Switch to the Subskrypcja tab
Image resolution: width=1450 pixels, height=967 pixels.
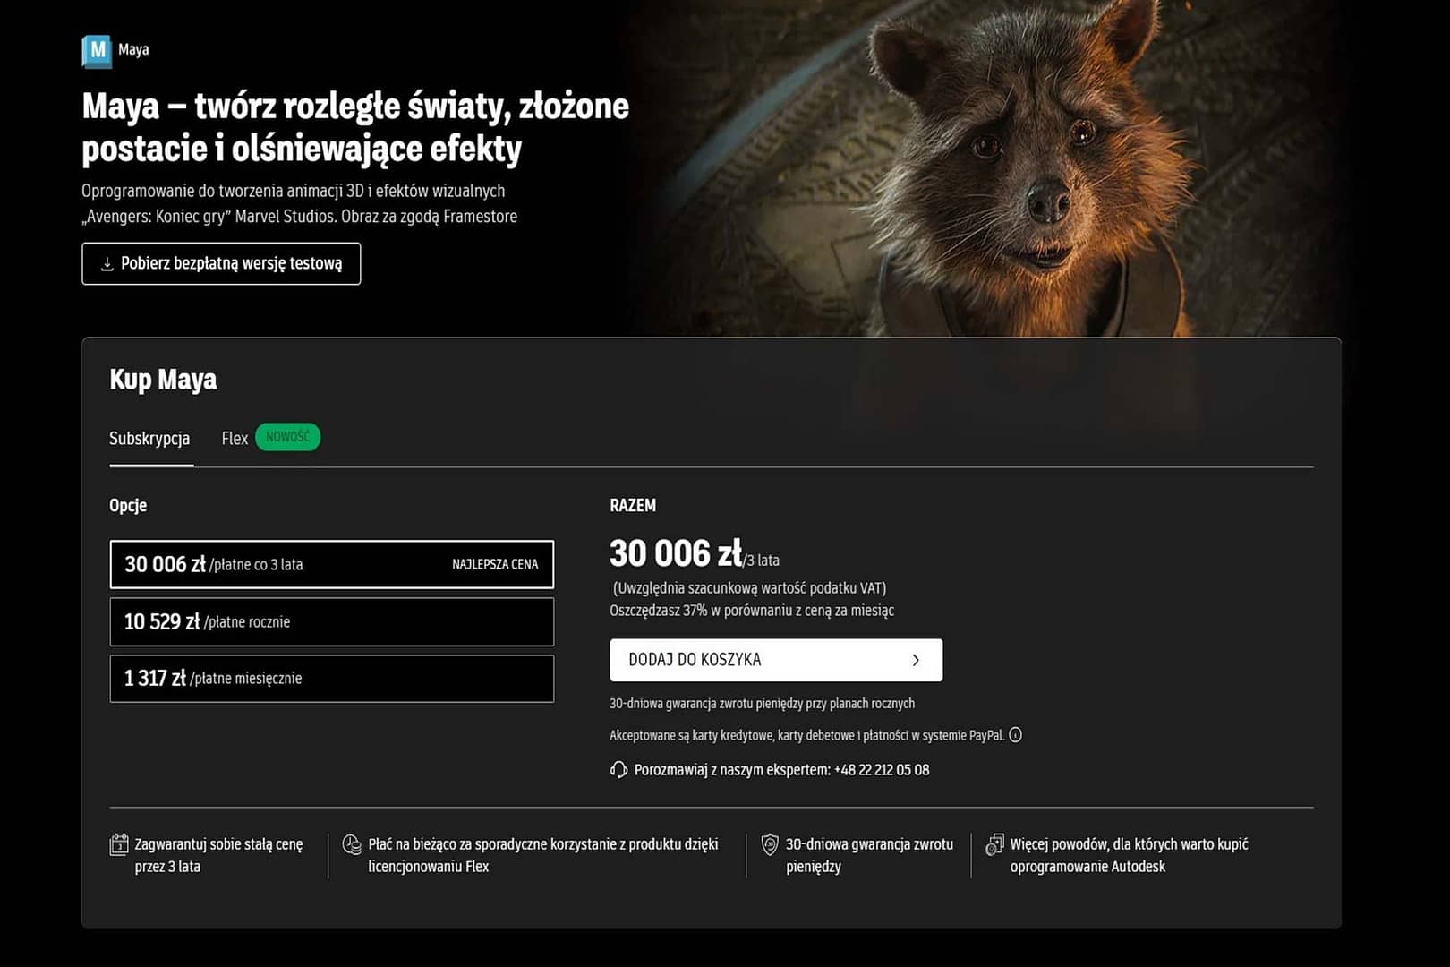(149, 439)
